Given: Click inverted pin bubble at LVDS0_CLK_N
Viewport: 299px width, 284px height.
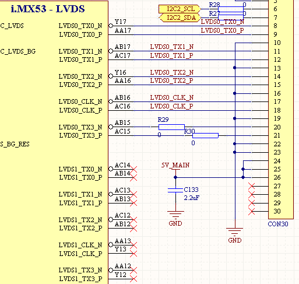Looking at the screenshot, I should pyautogui.click(x=111, y=101).
